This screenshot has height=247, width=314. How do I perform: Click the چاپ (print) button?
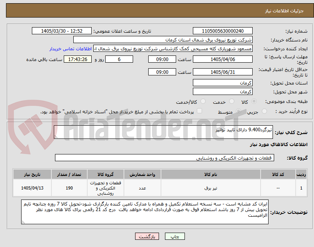click(175, 236)
